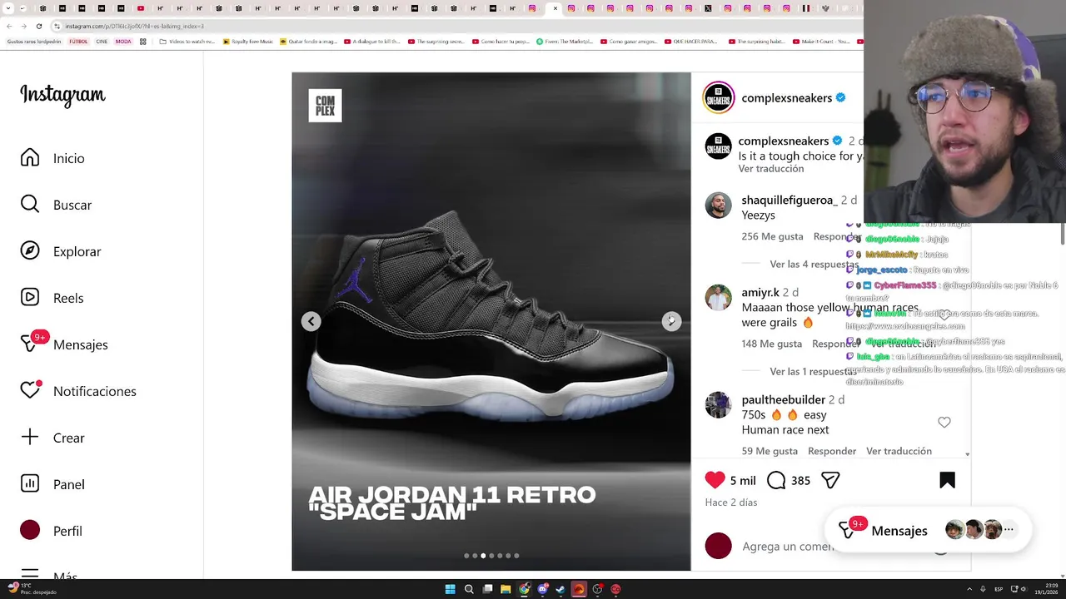Viewport: 1066px width, 599px height.
Task: Open bookmarks grid apps icon
Action: [143, 42]
